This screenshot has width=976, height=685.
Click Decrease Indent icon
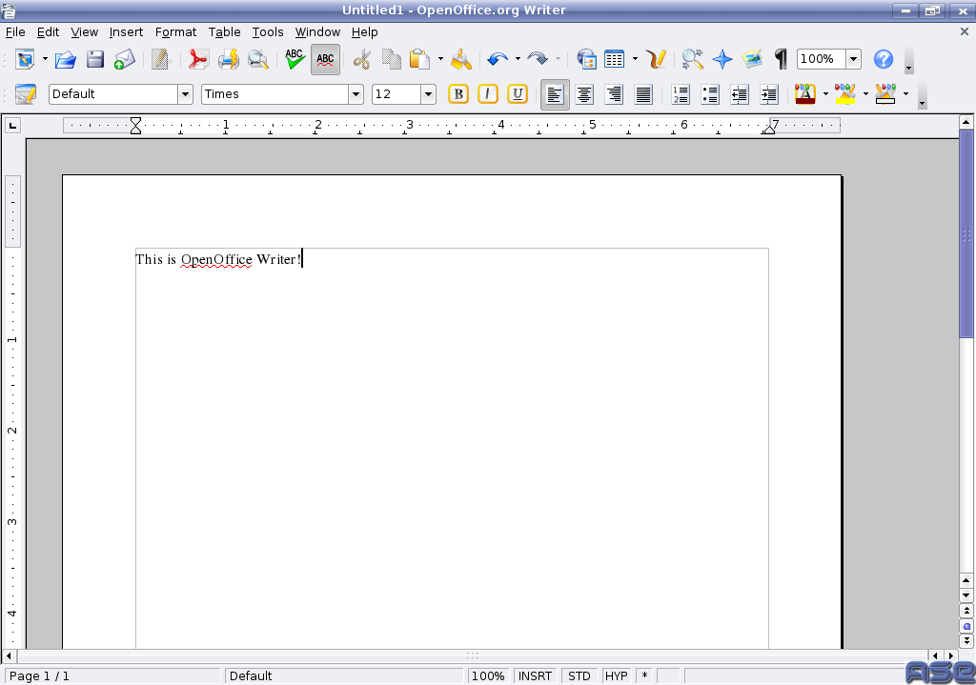click(740, 94)
